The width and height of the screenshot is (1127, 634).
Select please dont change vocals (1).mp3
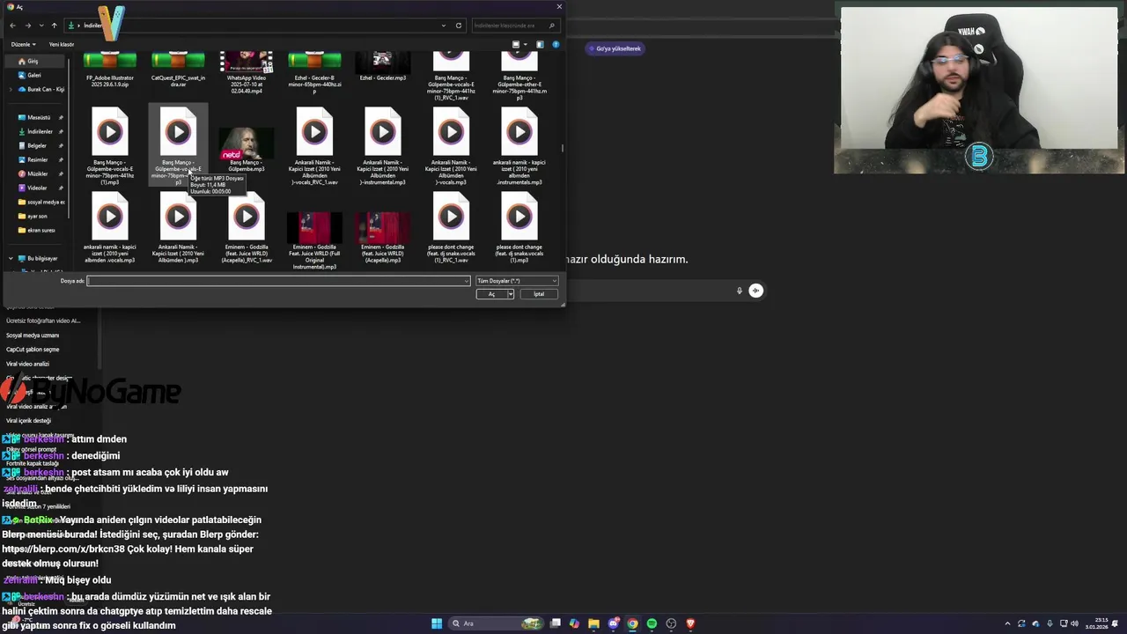(x=519, y=228)
